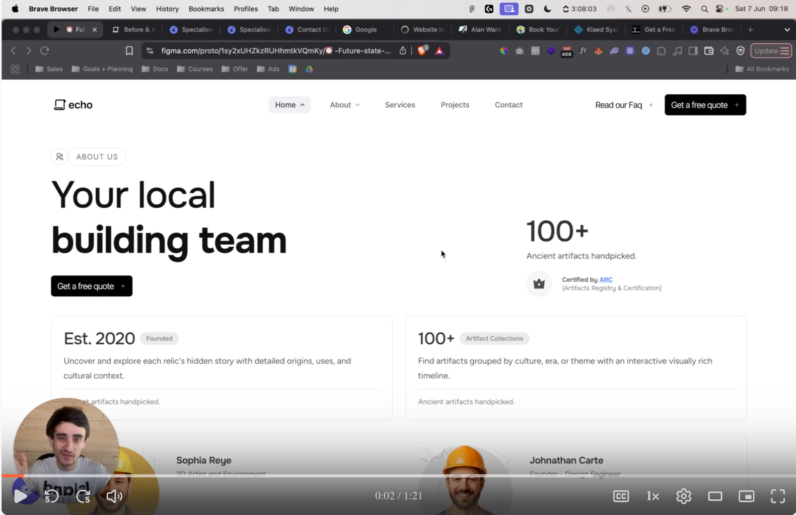Screen dimensions: 796x515
Task: Click the browser back arrow
Action: tap(13, 51)
